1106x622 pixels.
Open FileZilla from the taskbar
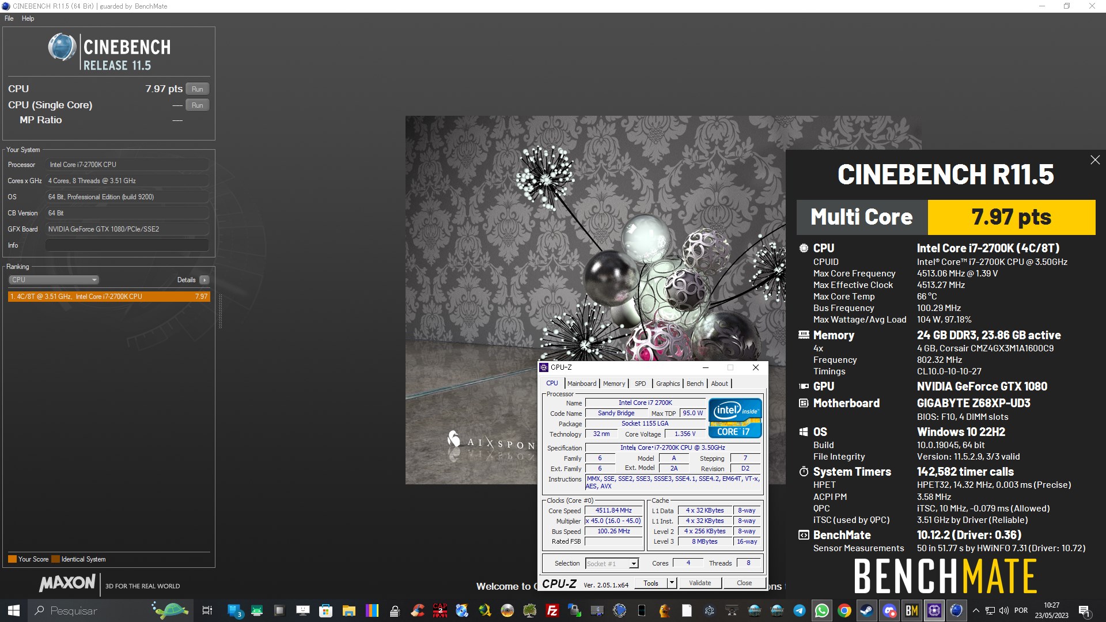pyautogui.click(x=552, y=610)
